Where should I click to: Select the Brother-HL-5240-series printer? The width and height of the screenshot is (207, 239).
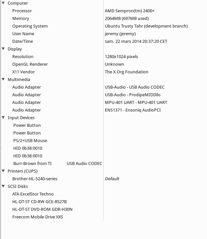coord(35,179)
